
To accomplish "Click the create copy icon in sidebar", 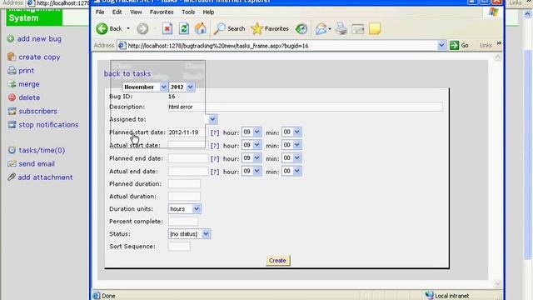I will (12, 57).
